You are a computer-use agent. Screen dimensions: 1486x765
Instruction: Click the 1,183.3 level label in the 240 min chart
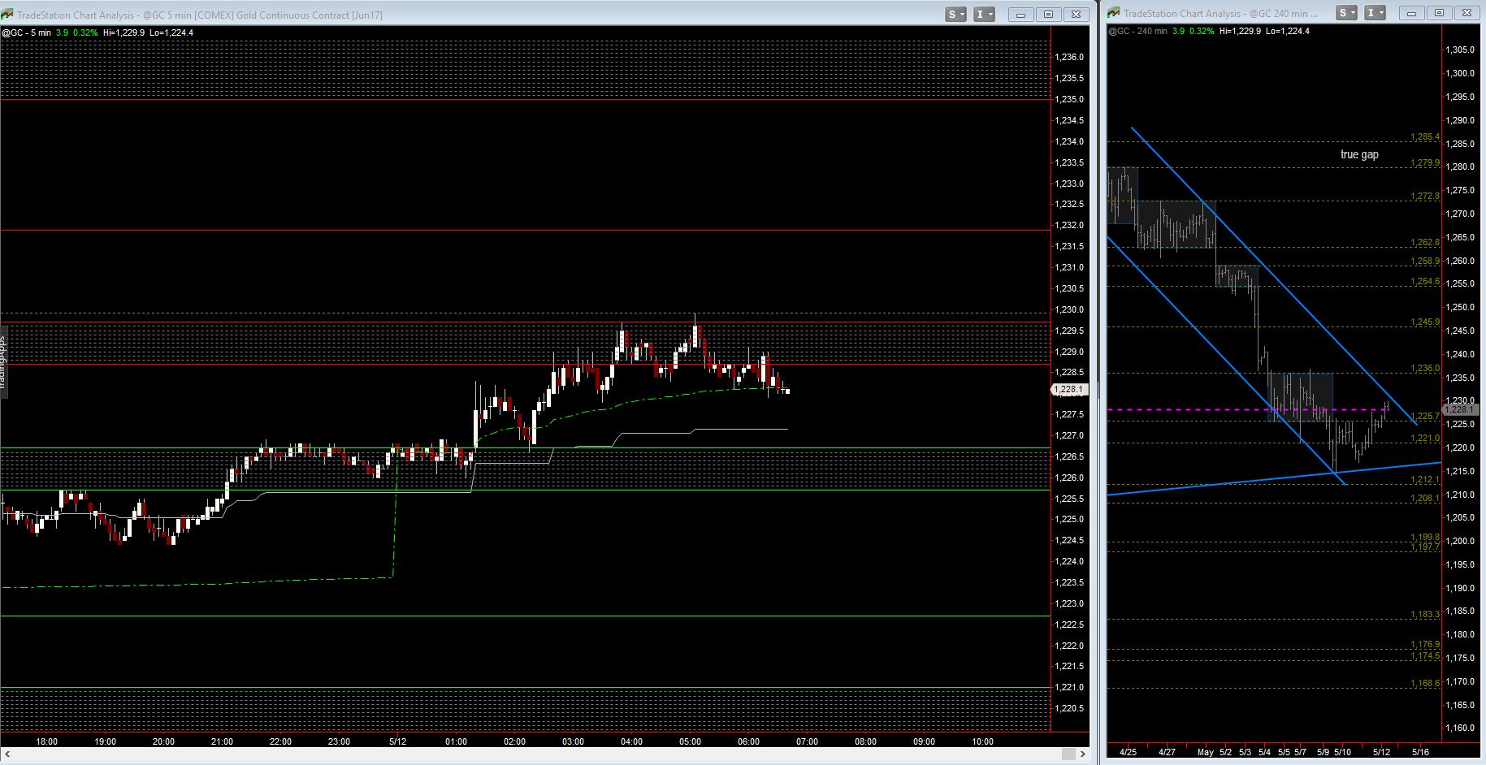point(1425,615)
